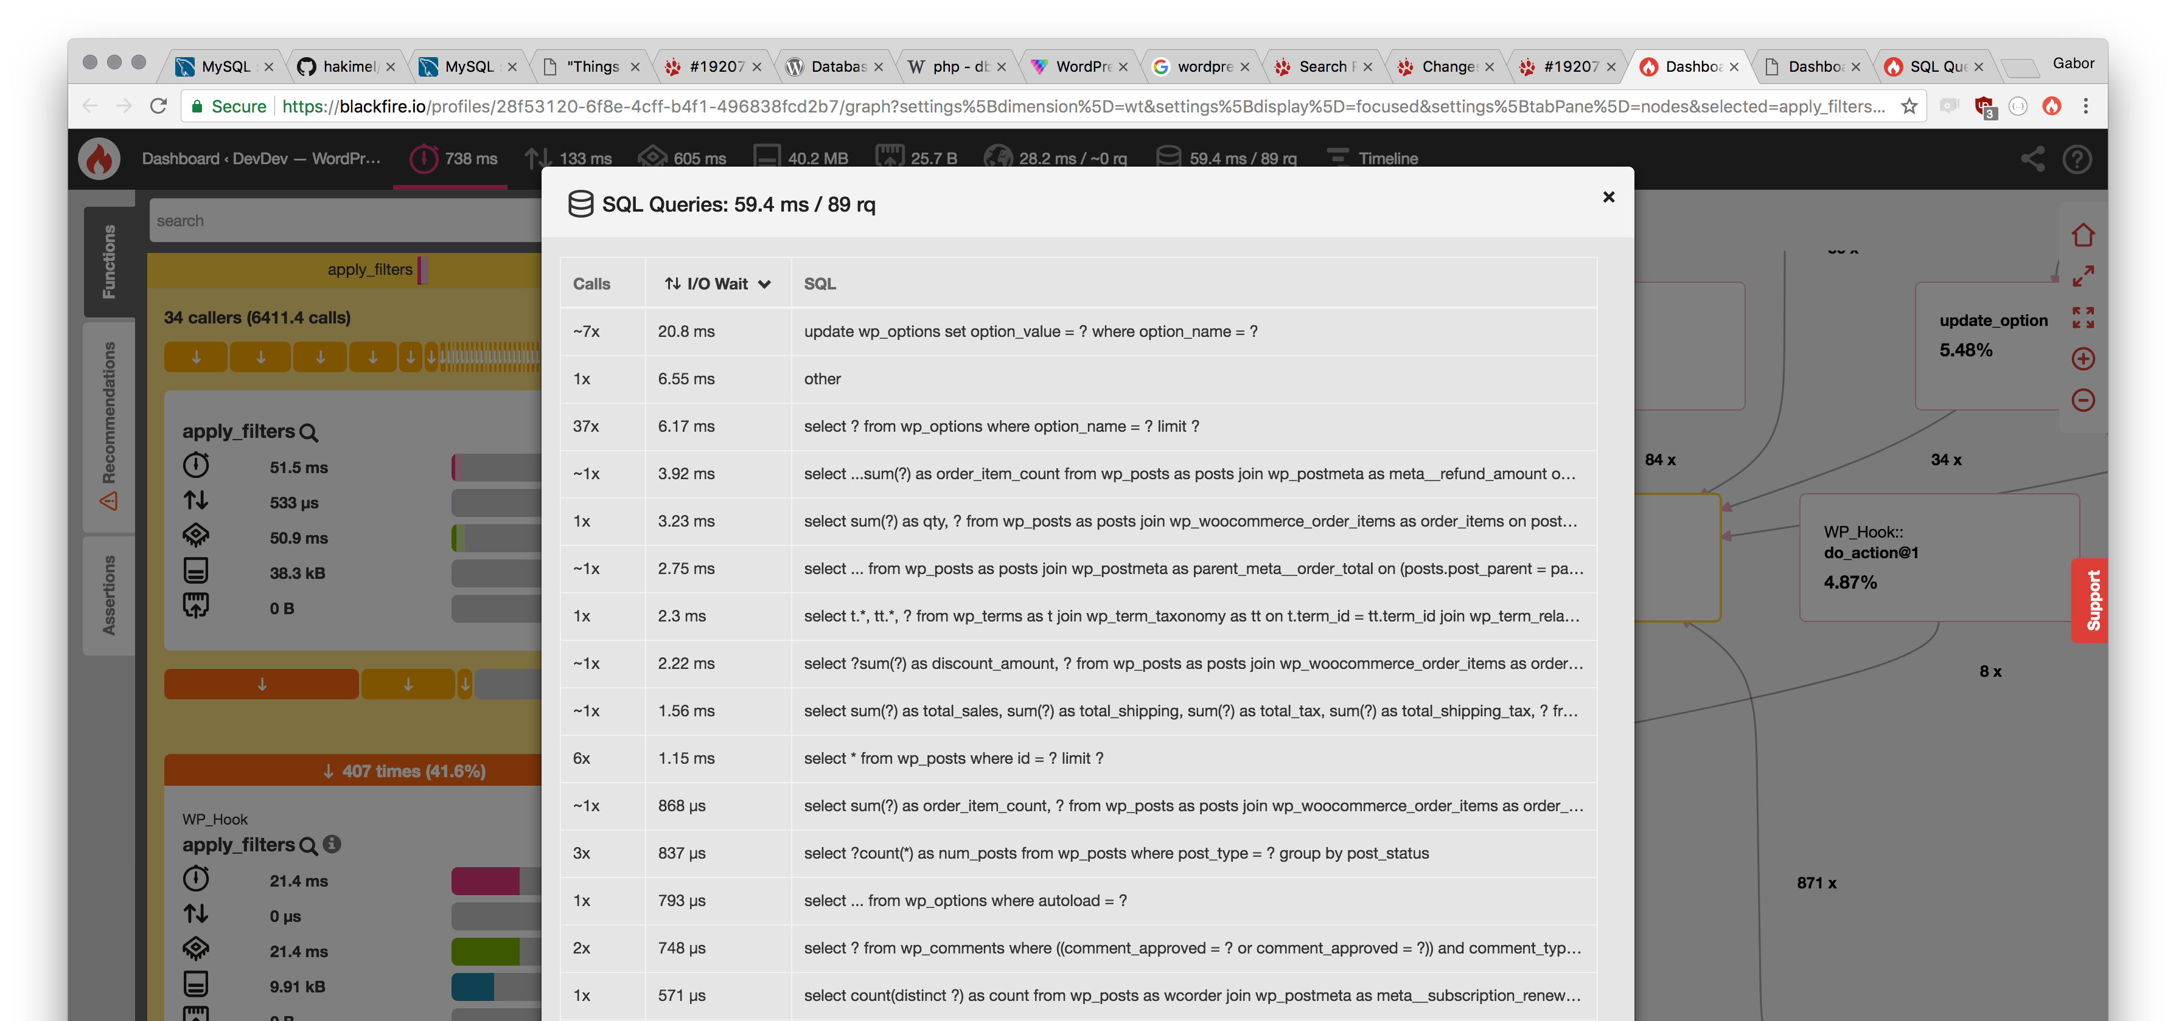This screenshot has height=1021, width=2176.
Task: Select the 605 ms CPU time dimension
Action: [x=682, y=159]
